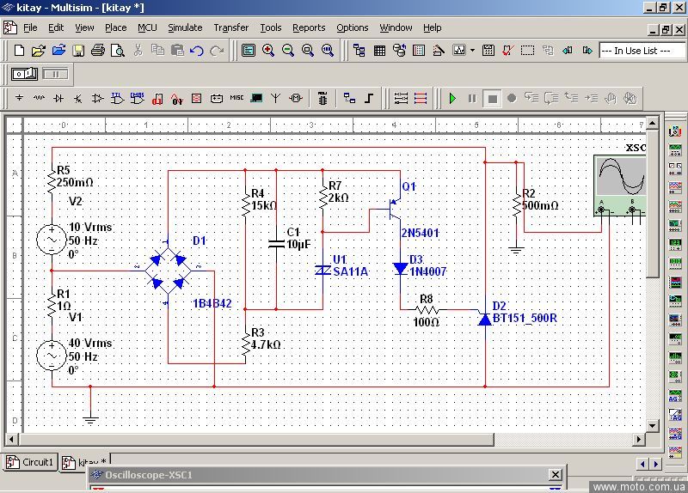The image size is (688, 493).
Task: Toggle the pause simulation button beside the switch
Action: [55, 74]
